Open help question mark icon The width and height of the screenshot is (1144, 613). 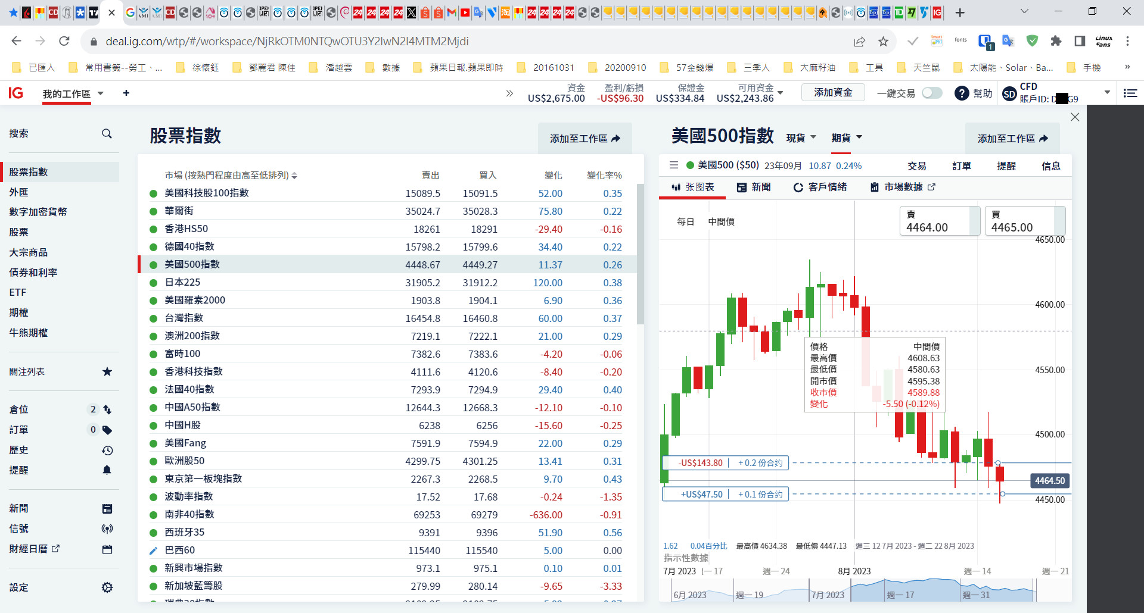(962, 93)
